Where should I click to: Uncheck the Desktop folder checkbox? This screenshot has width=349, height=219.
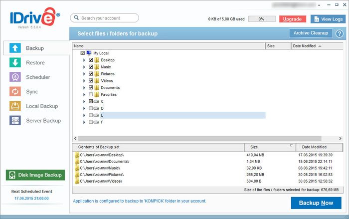click(x=91, y=60)
